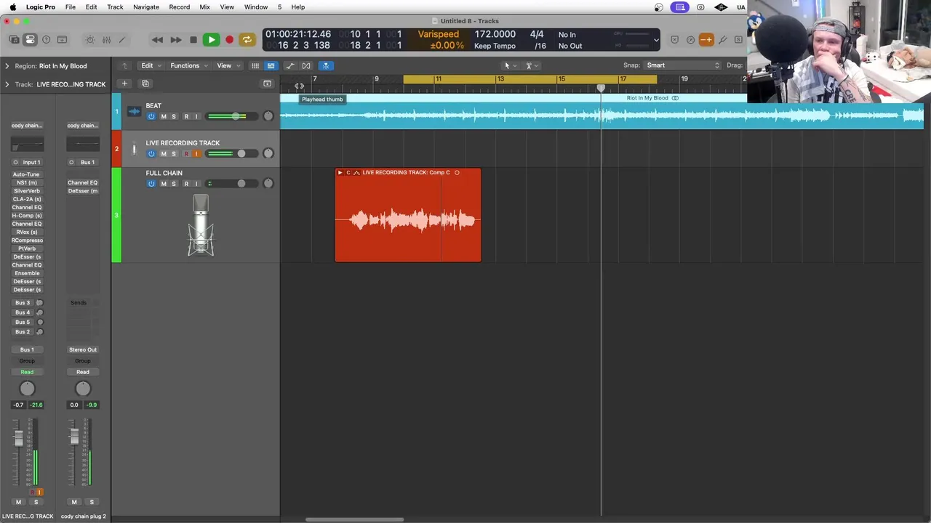Fast forward the transport
Screen dimensions: 931x523
point(175,40)
